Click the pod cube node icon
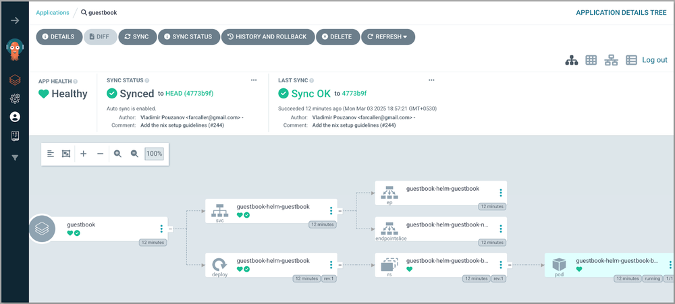This screenshot has width=675, height=304. pyautogui.click(x=559, y=264)
